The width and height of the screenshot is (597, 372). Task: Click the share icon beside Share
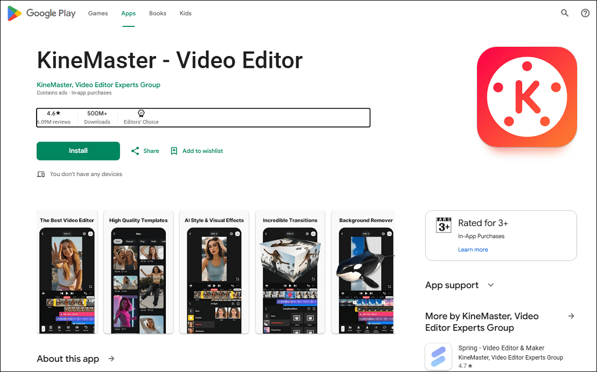(x=135, y=151)
